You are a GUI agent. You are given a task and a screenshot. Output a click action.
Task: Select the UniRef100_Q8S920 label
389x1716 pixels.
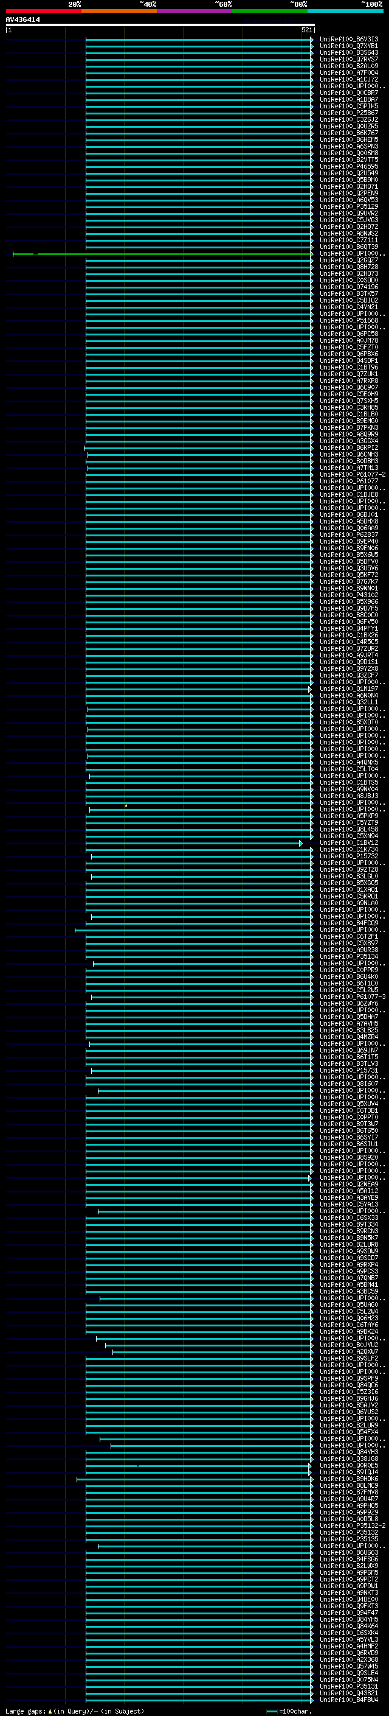coord(349,1158)
